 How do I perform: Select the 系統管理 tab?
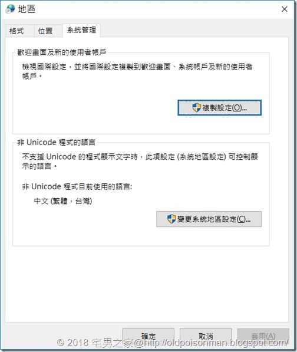(81, 30)
